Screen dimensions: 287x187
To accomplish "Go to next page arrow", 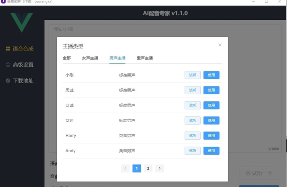I will click(x=159, y=168).
